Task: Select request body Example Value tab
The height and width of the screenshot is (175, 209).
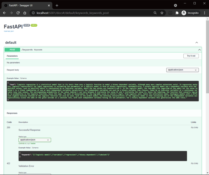Action: (x=13, y=78)
